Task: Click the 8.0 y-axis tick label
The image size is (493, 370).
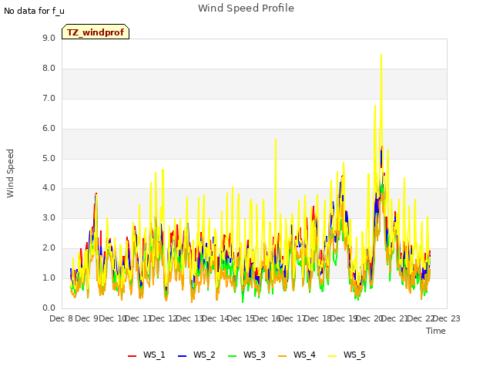Action: (49, 69)
